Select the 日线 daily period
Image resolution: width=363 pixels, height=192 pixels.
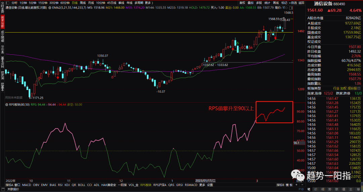point(75,3)
